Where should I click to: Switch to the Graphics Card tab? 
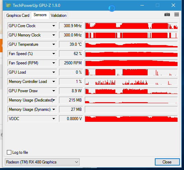coord(18,15)
